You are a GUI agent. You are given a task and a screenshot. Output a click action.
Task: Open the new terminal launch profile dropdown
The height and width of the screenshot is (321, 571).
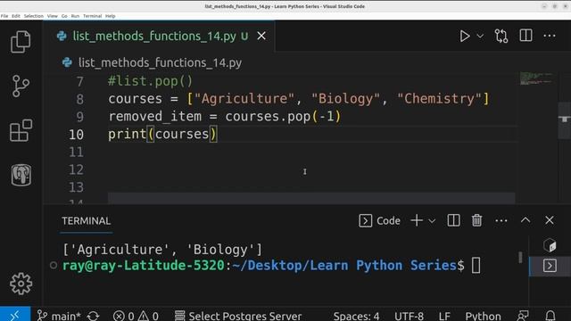pyautogui.click(x=432, y=221)
